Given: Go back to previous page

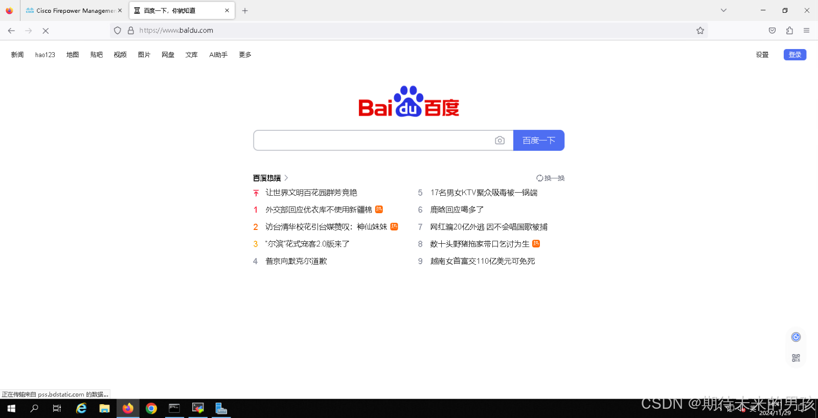Looking at the screenshot, I should [x=11, y=31].
